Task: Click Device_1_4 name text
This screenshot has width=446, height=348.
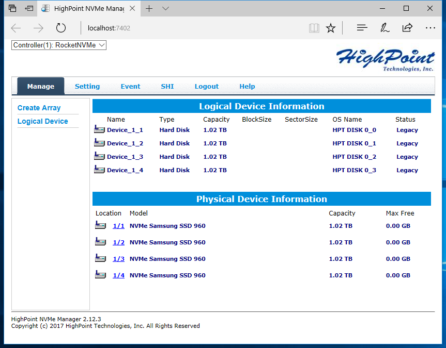Action: pyautogui.click(x=125, y=170)
